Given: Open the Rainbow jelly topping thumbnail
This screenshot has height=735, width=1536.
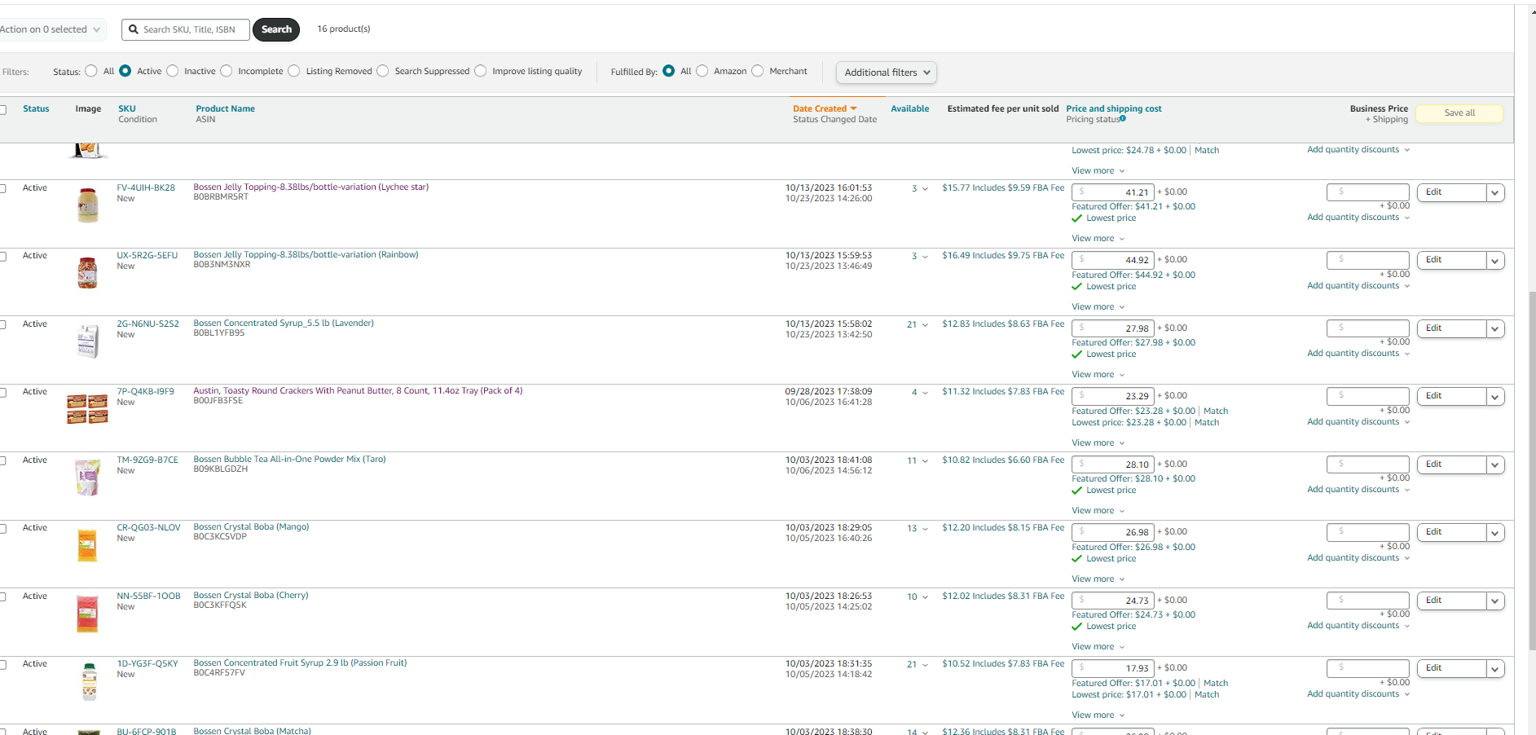Looking at the screenshot, I should pos(88,272).
